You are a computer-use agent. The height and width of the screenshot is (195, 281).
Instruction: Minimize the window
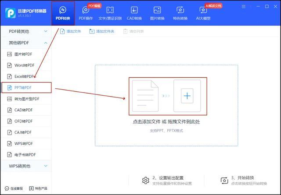258,7
